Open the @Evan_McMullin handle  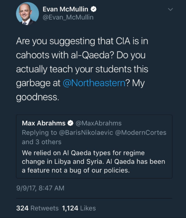[68, 18]
